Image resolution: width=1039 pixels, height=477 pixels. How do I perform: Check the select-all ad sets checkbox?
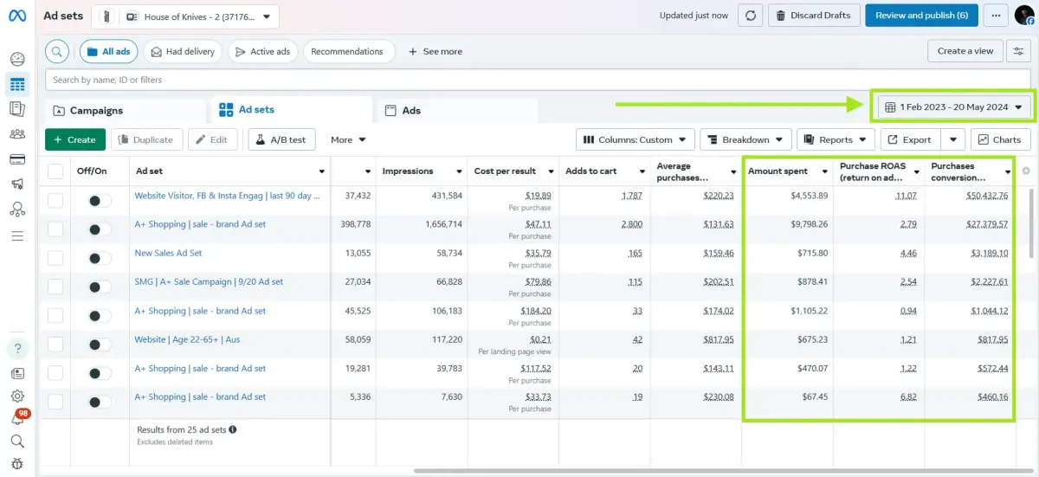pyautogui.click(x=55, y=171)
